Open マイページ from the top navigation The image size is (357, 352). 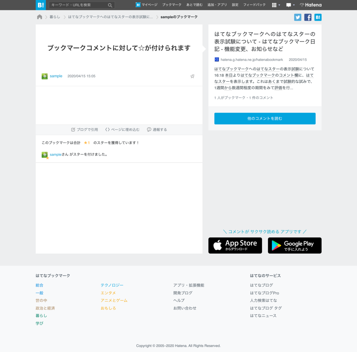(146, 5)
